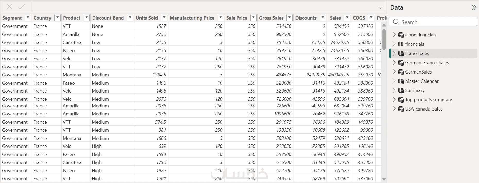Collapse the Data pane with the double chevron

(474, 7)
